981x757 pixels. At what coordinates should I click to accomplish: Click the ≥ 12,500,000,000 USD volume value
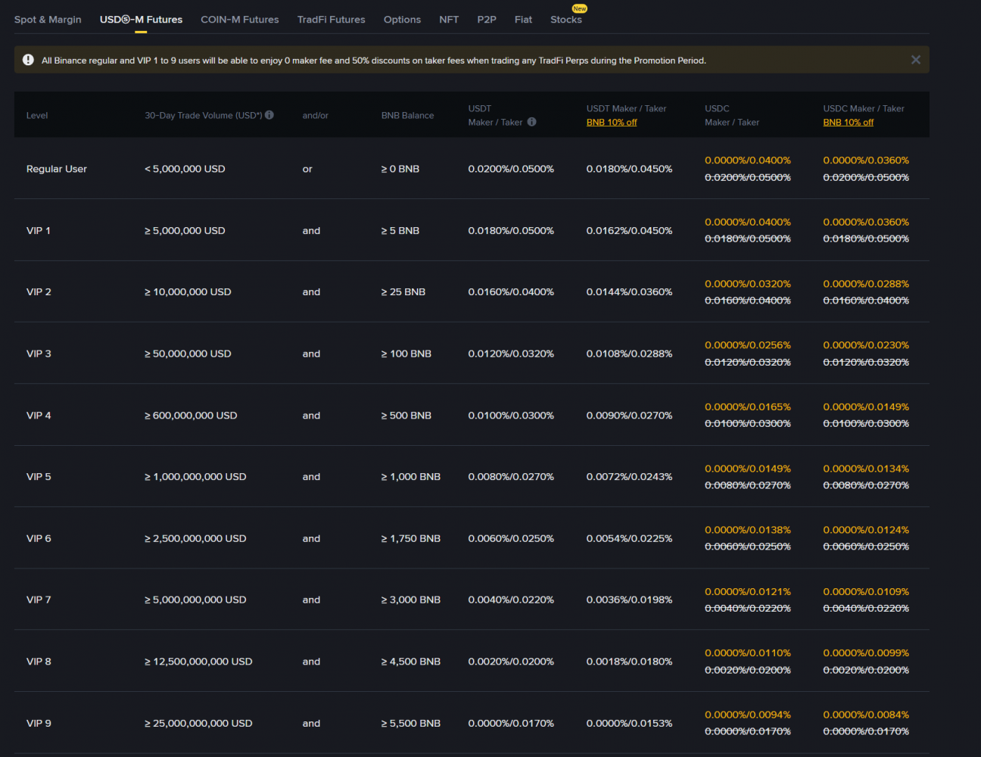tap(198, 662)
